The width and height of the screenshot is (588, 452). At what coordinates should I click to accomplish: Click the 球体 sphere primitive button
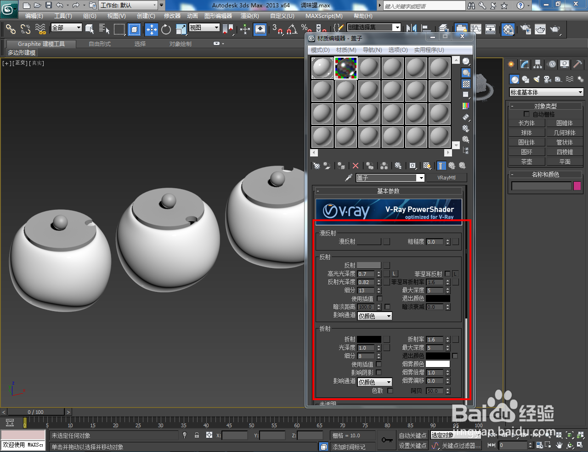tap(526, 133)
